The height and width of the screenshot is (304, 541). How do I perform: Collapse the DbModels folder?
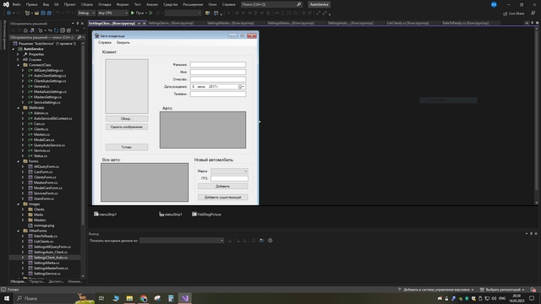19,107
